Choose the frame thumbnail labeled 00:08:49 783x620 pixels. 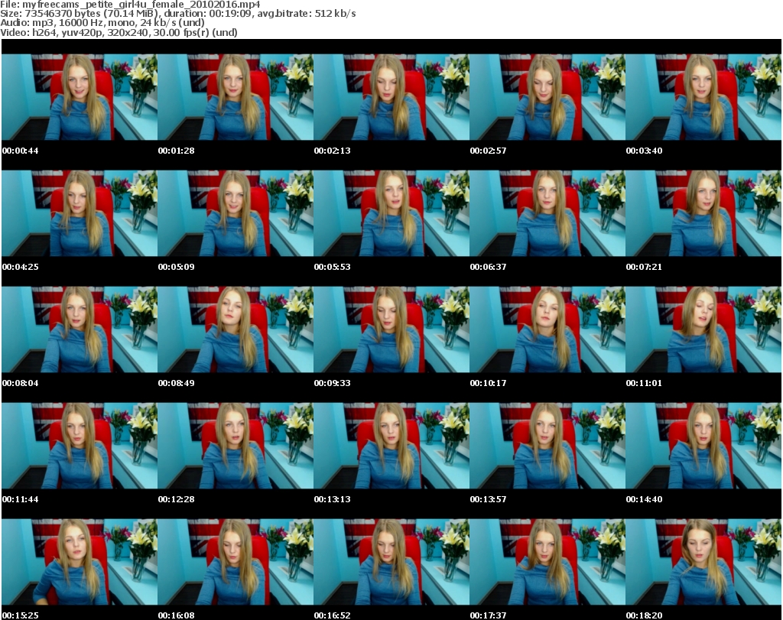[236, 329]
